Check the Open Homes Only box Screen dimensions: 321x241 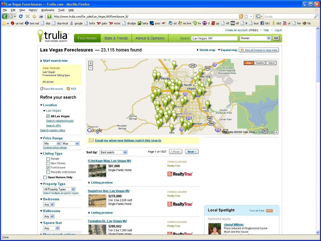(x=45, y=177)
